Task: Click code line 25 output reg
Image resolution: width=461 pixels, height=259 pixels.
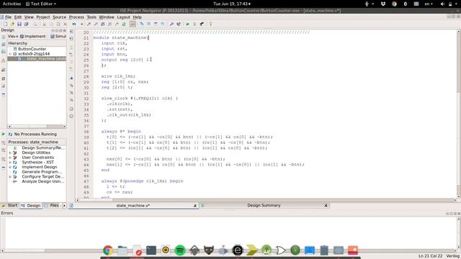Action: pyautogui.click(x=127, y=60)
